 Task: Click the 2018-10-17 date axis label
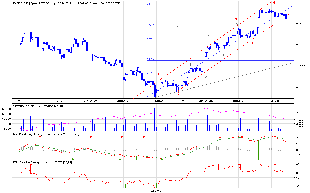(x=25, y=101)
